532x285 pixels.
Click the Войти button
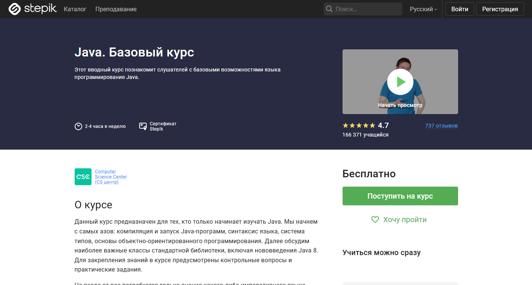click(x=459, y=9)
